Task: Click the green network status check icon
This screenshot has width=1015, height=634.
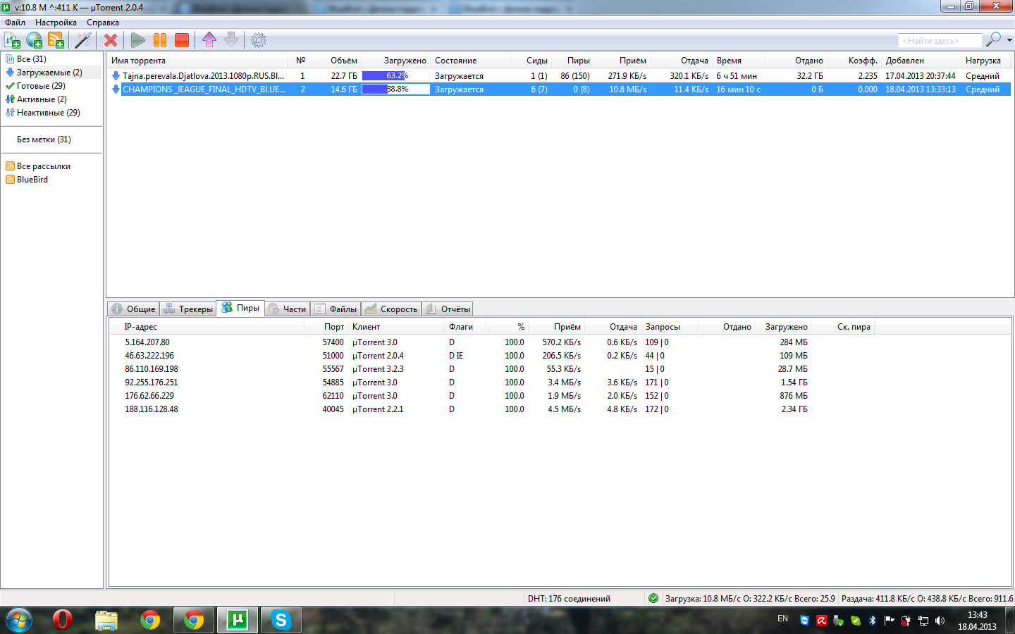Action: pyautogui.click(x=653, y=598)
